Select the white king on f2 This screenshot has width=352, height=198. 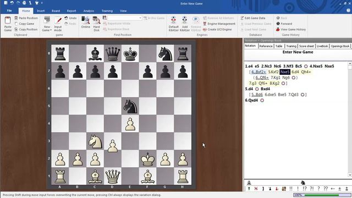[x=148, y=159]
